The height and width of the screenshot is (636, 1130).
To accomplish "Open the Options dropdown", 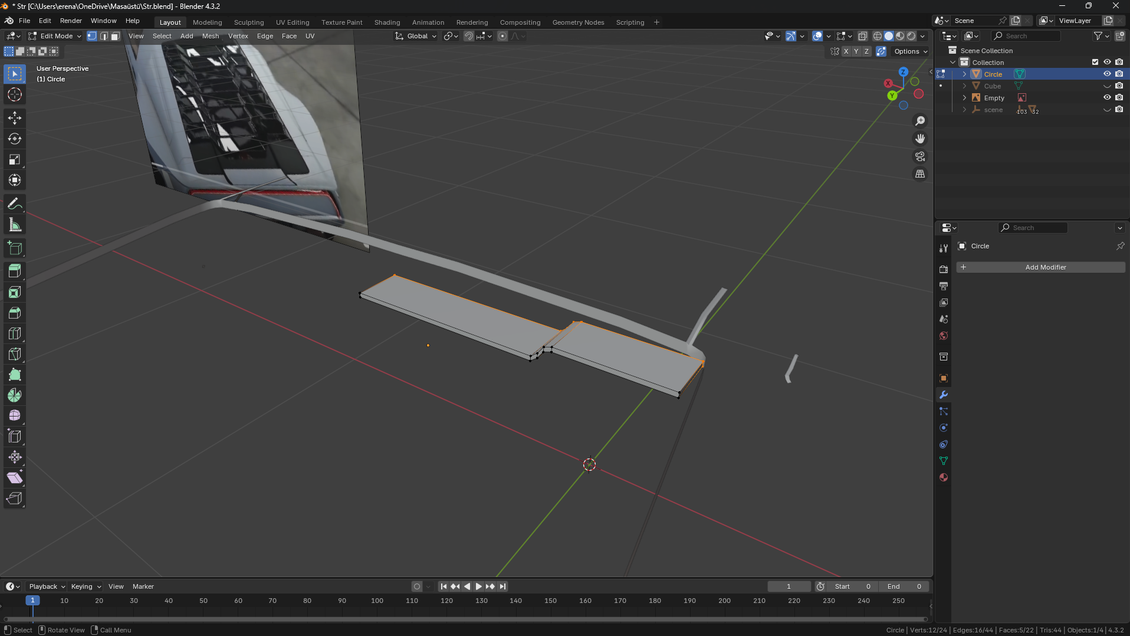I will point(911,51).
